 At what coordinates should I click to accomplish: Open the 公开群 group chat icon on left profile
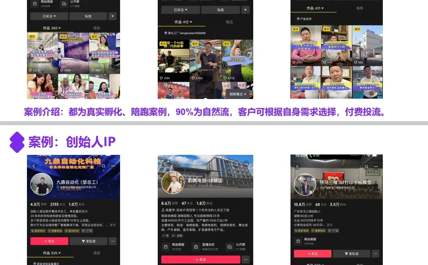coord(64,4)
